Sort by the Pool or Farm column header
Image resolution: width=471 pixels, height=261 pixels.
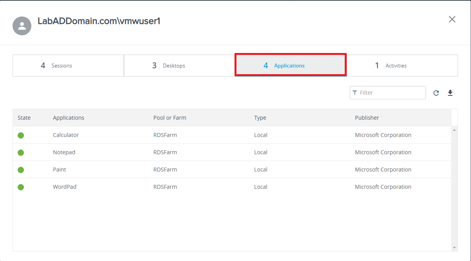coord(170,118)
